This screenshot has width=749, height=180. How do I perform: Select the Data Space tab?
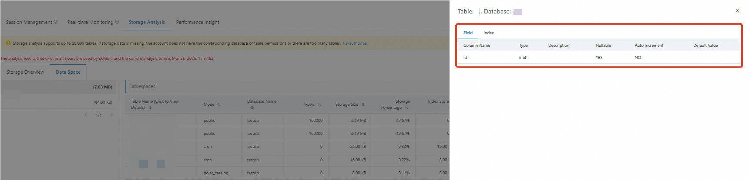pos(68,72)
